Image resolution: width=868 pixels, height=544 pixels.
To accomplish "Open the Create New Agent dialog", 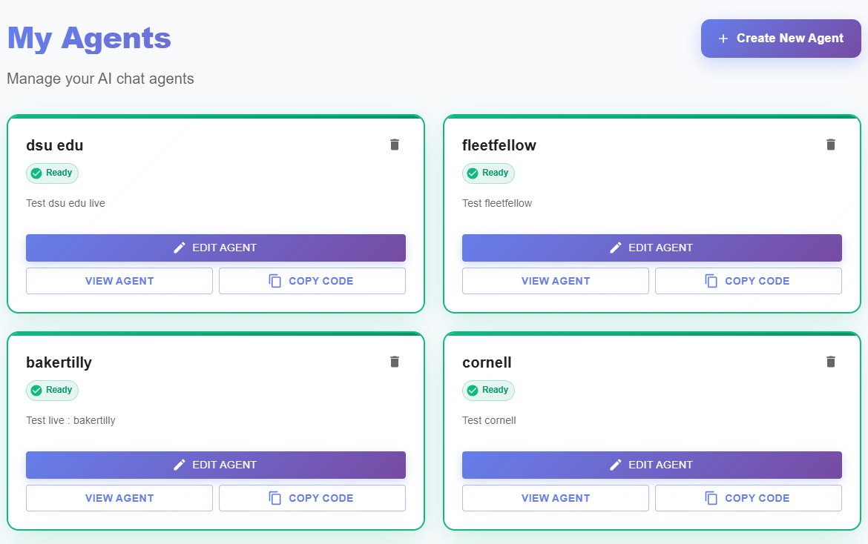I will click(x=780, y=39).
